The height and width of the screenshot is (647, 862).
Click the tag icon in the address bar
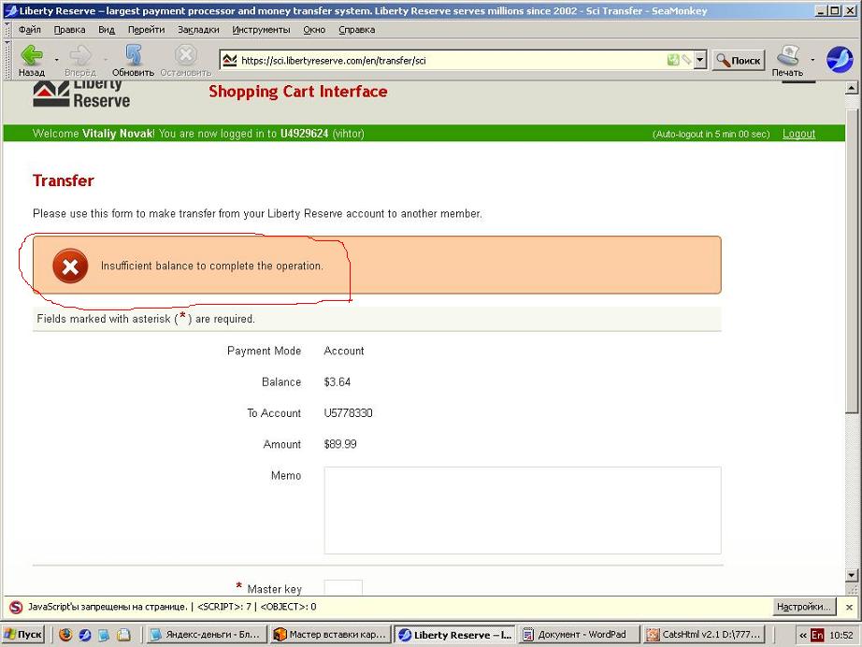click(x=686, y=60)
